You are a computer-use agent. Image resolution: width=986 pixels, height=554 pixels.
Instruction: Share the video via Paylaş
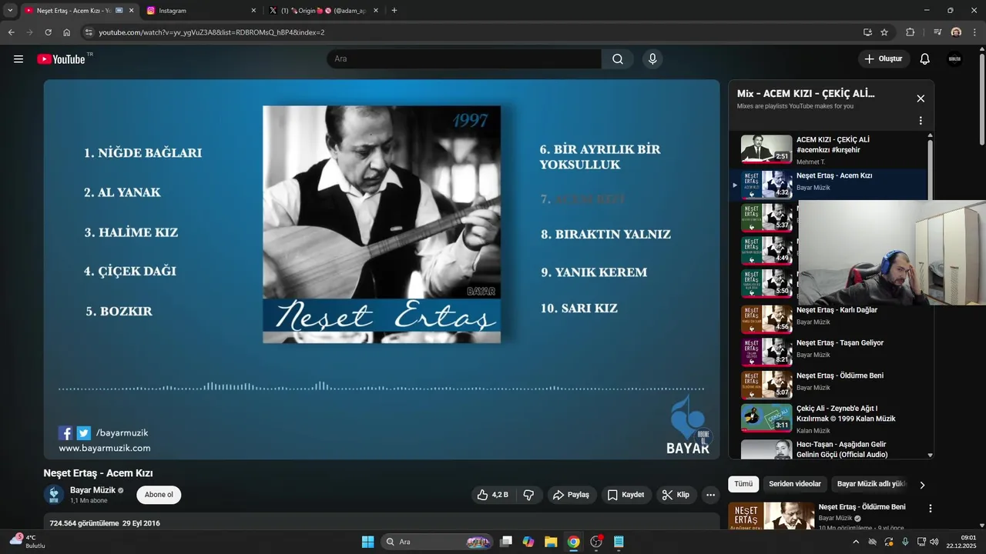[x=571, y=495]
